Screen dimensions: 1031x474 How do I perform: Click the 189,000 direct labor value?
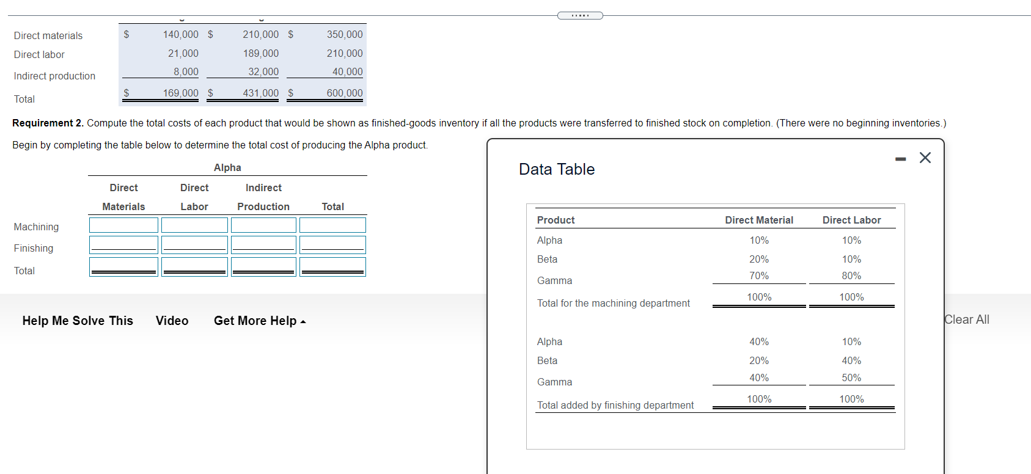(261, 54)
